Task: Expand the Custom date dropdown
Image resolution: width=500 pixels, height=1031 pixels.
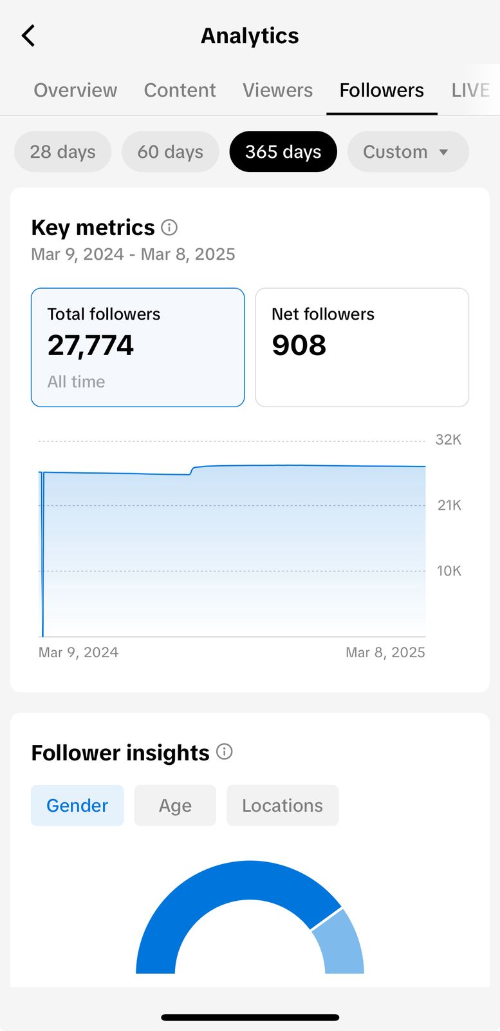Action: (407, 152)
